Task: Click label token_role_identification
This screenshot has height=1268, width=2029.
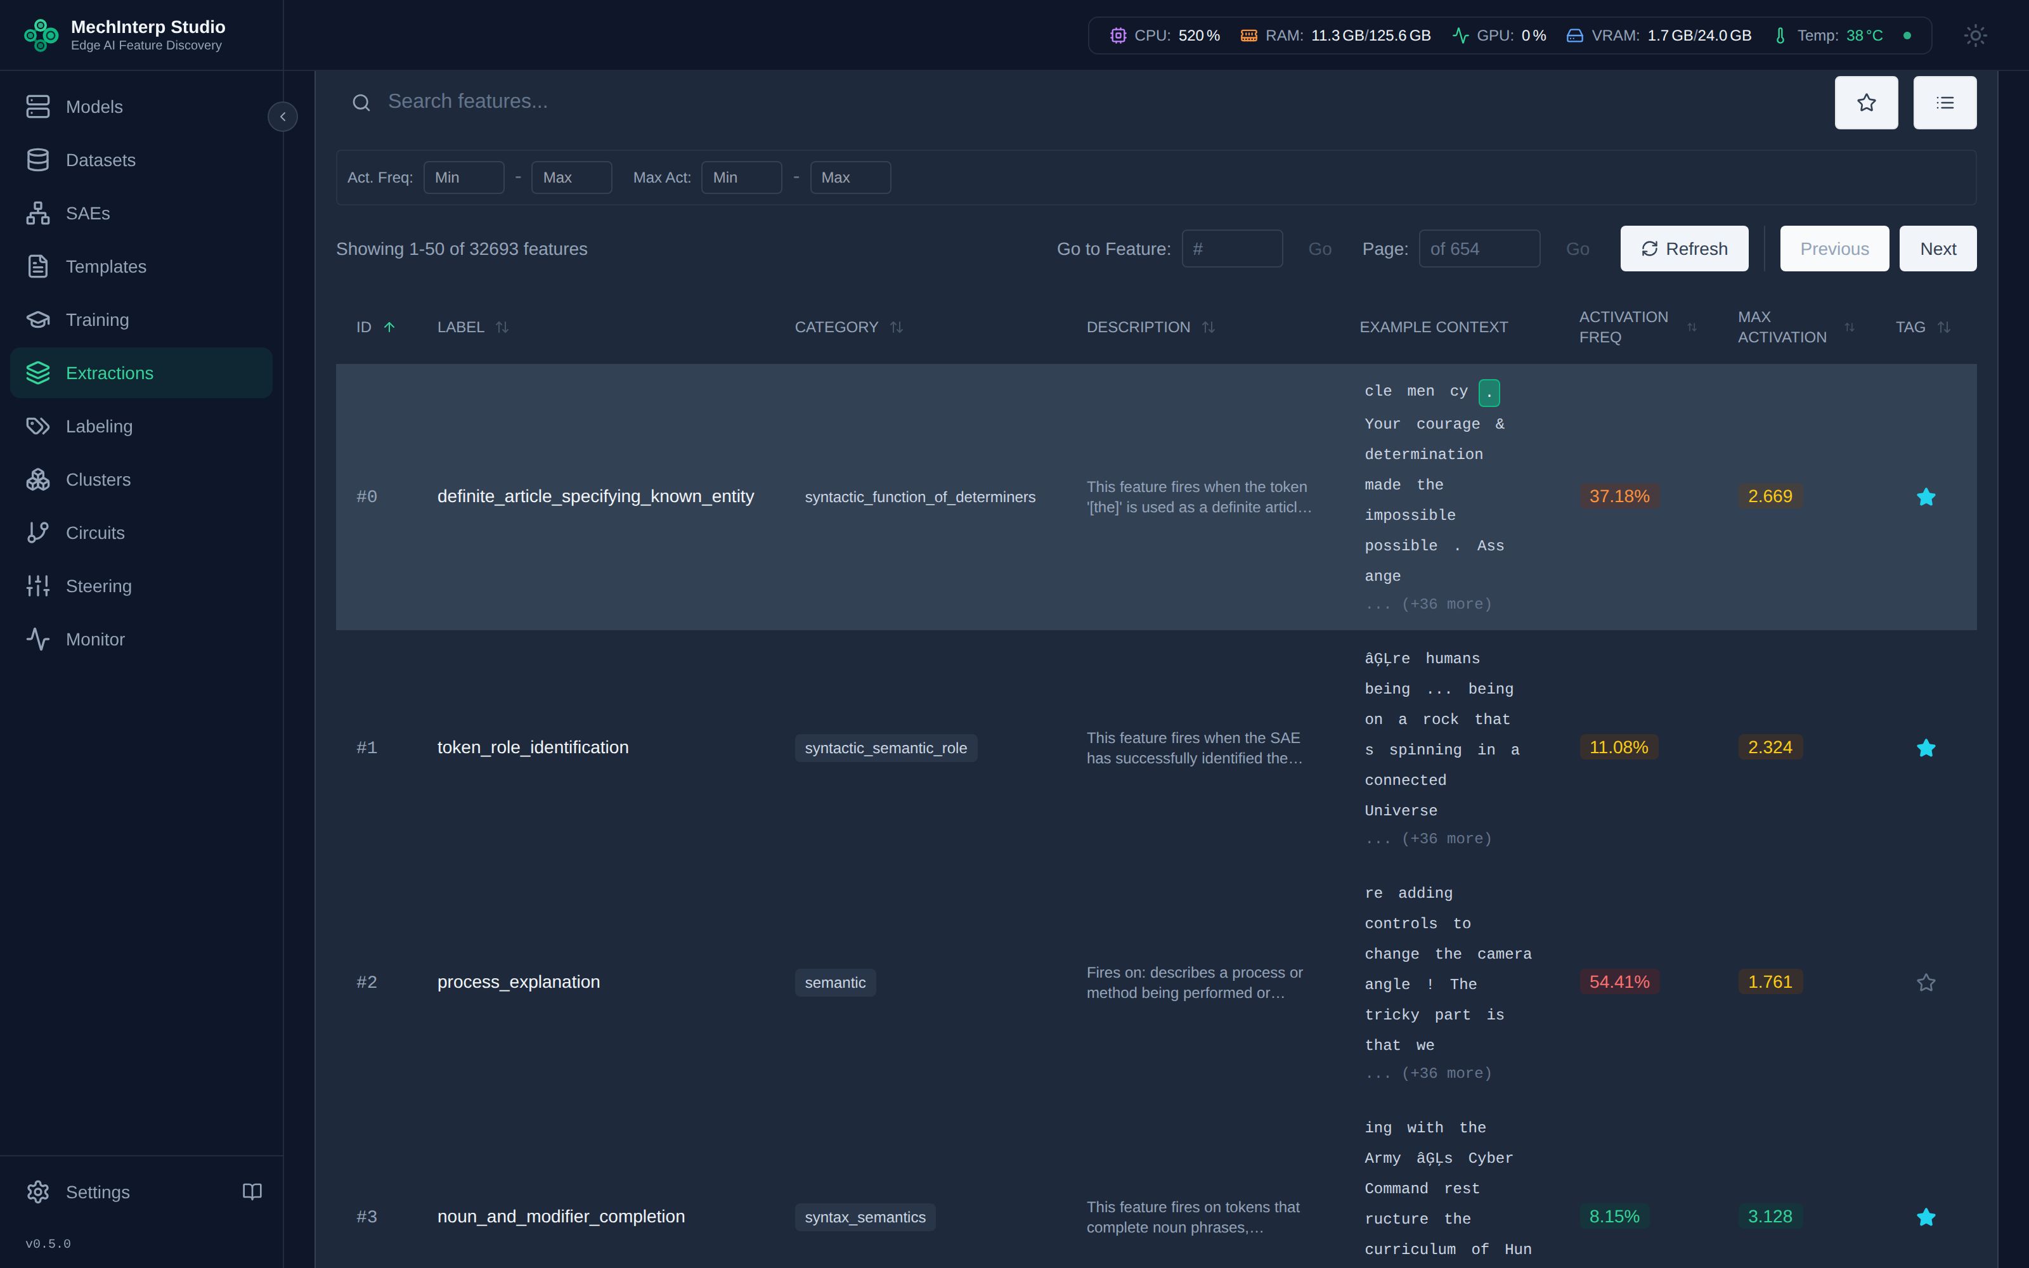Action: (x=533, y=747)
